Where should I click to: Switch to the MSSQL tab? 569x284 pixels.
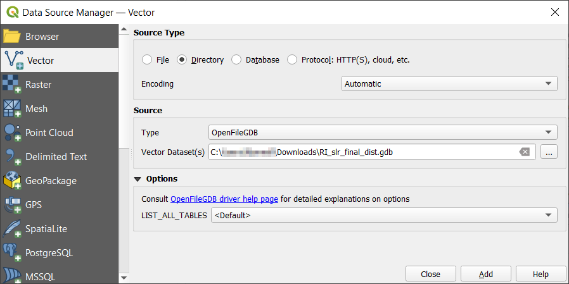tap(59, 275)
